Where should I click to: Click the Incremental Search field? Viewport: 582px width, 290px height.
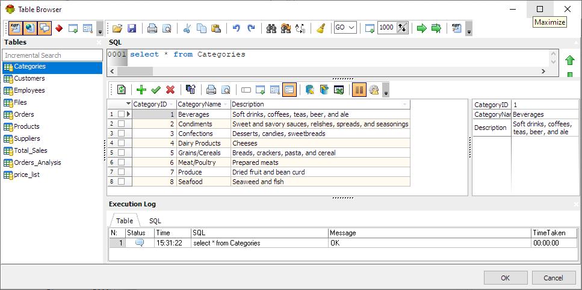click(52, 55)
